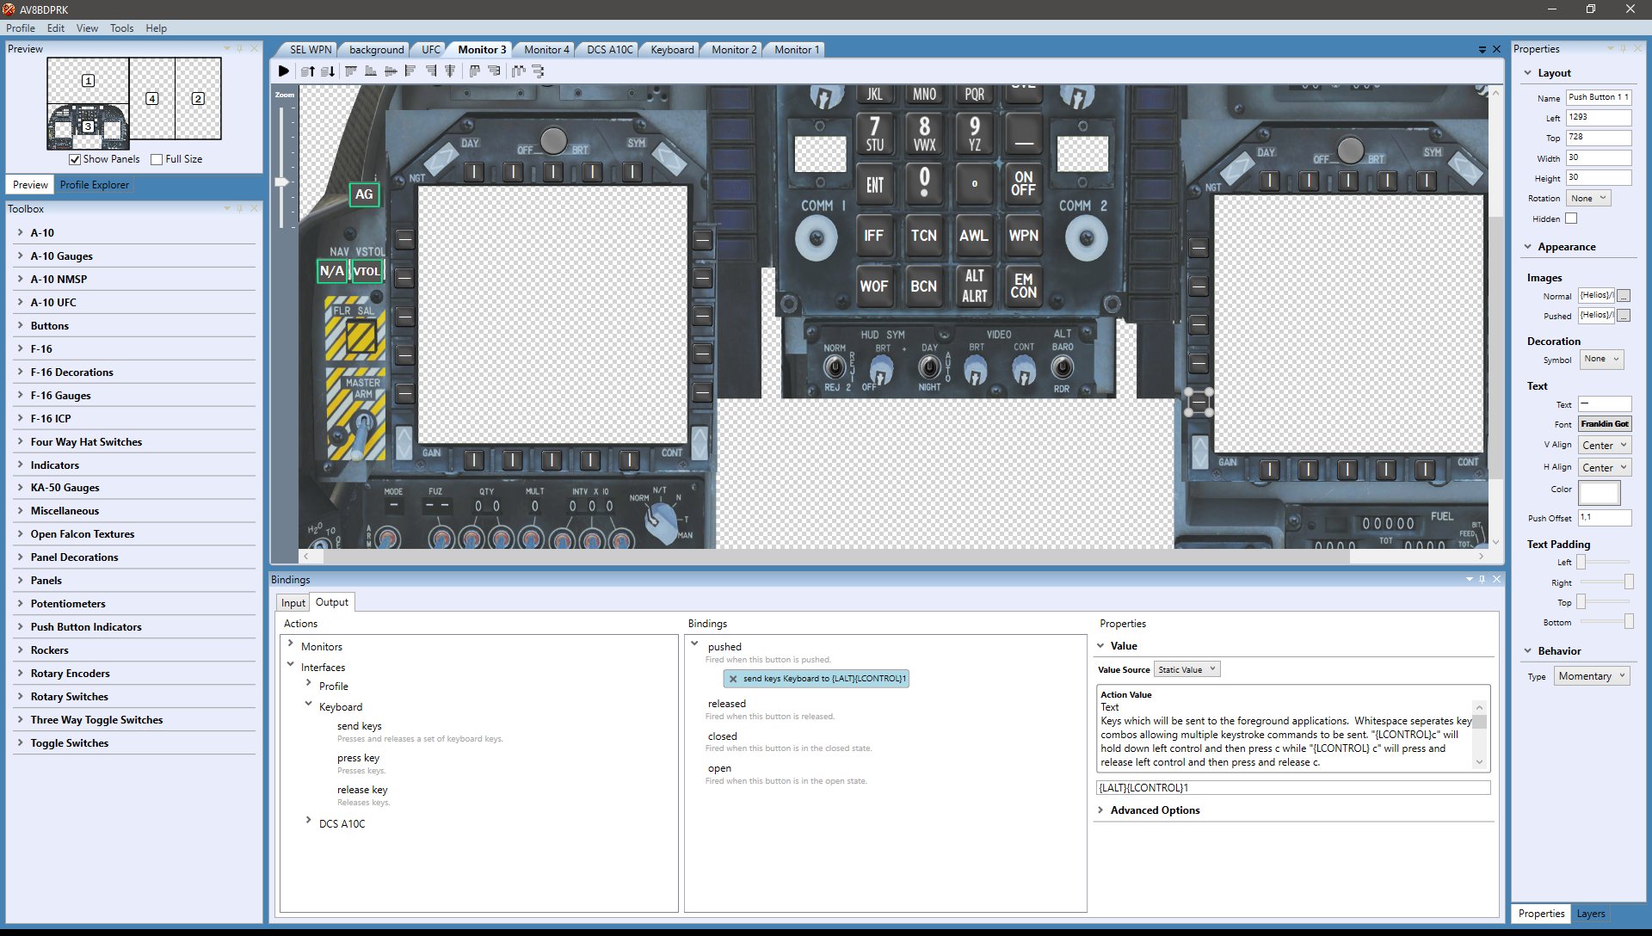Open the Rotation dropdown
This screenshot has height=936, width=1652.
tap(1588, 199)
